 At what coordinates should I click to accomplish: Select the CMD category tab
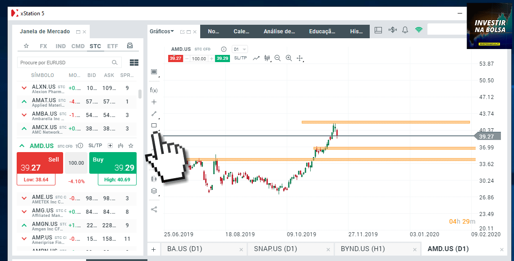78,46
